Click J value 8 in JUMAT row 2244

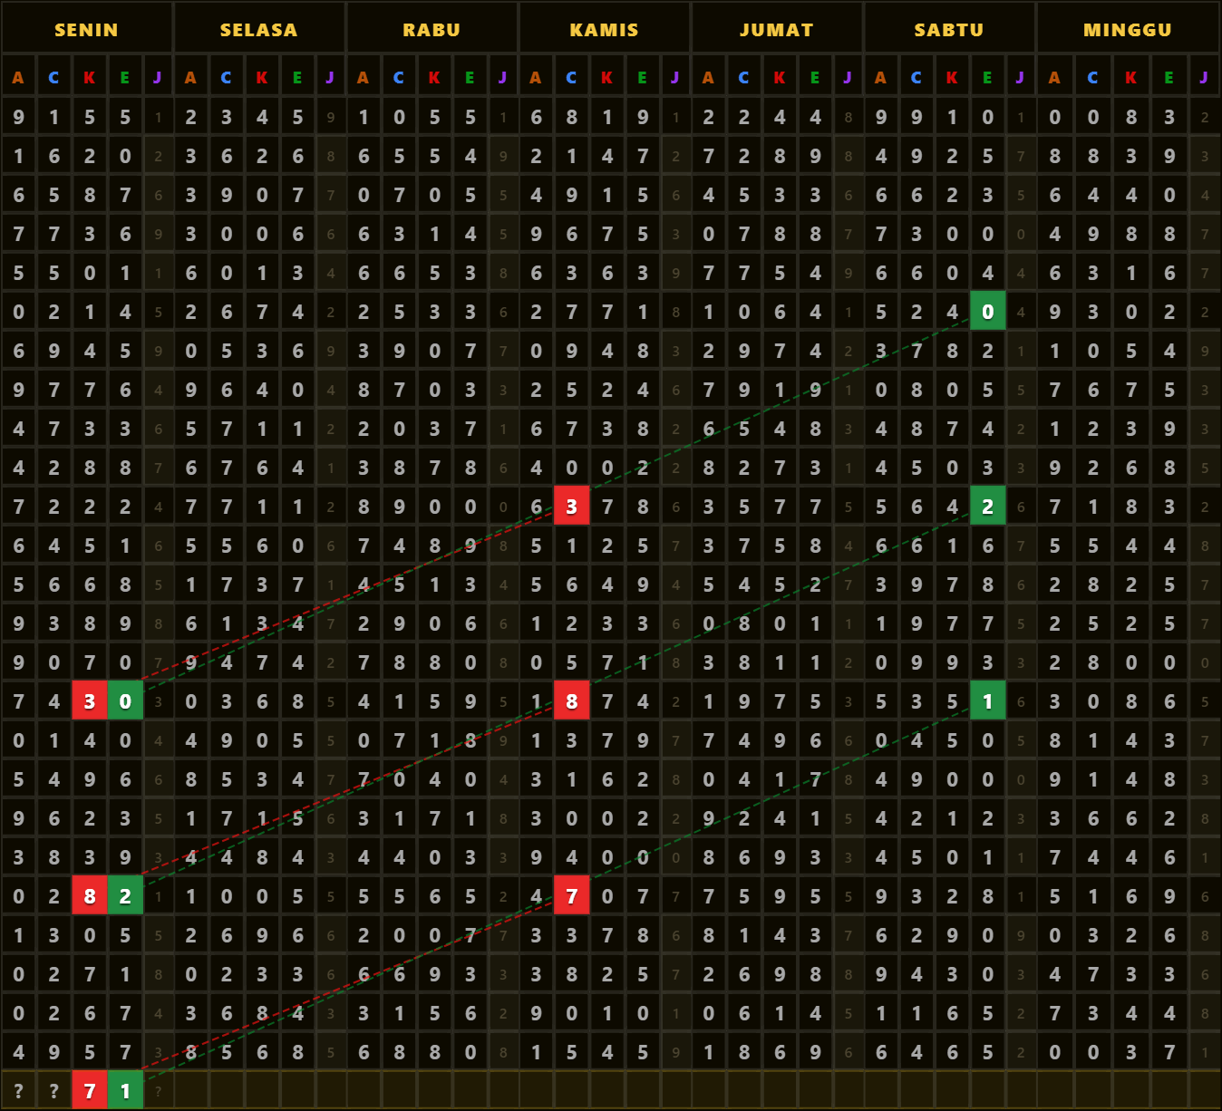[x=849, y=117]
